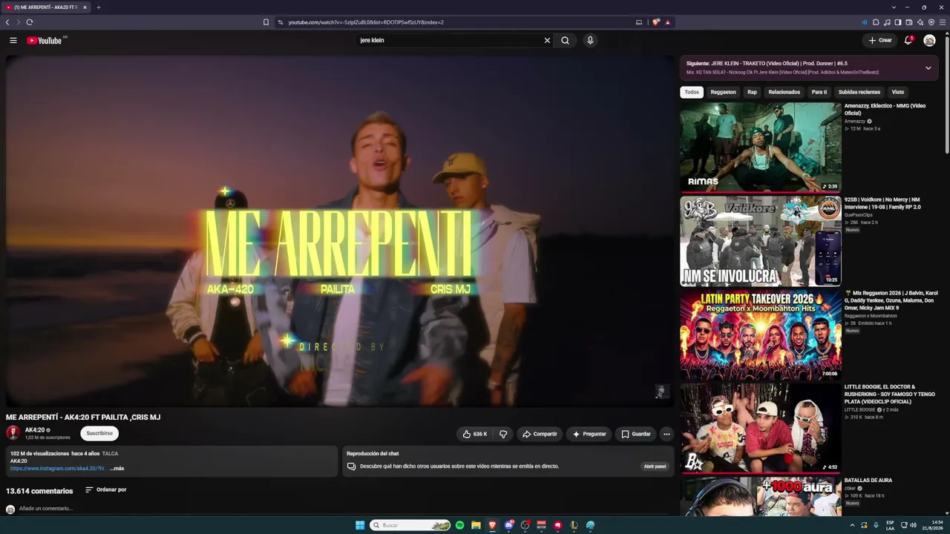Open the 'Ordenar por' comment sort dropdown
Image resolution: width=950 pixels, height=534 pixels.
(x=105, y=489)
